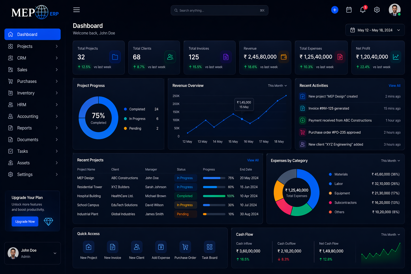Viewport: 411px width, 274px height.
Task: Click Pending status of Industrial Plant
Action: pyautogui.click(x=185, y=214)
